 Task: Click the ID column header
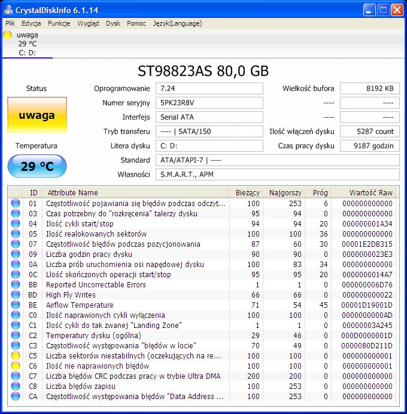tap(32, 192)
